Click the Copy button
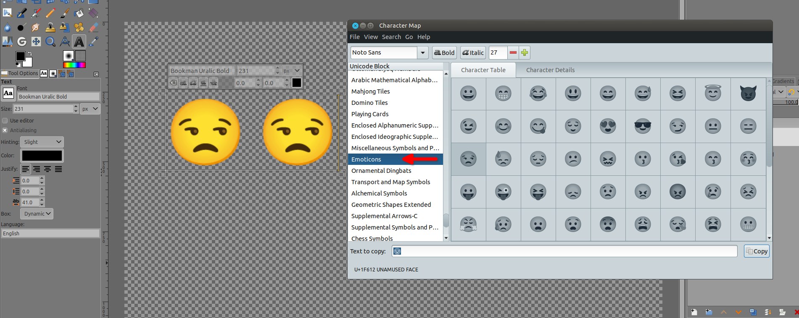 [757, 251]
